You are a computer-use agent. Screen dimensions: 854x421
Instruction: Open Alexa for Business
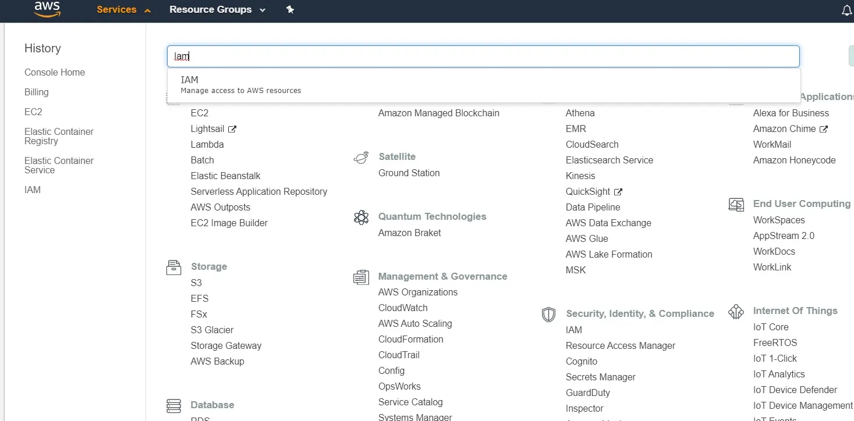(x=791, y=113)
